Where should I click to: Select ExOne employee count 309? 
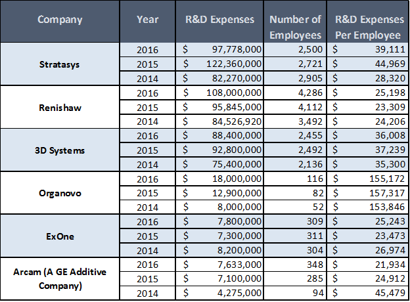tap(295, 221)
